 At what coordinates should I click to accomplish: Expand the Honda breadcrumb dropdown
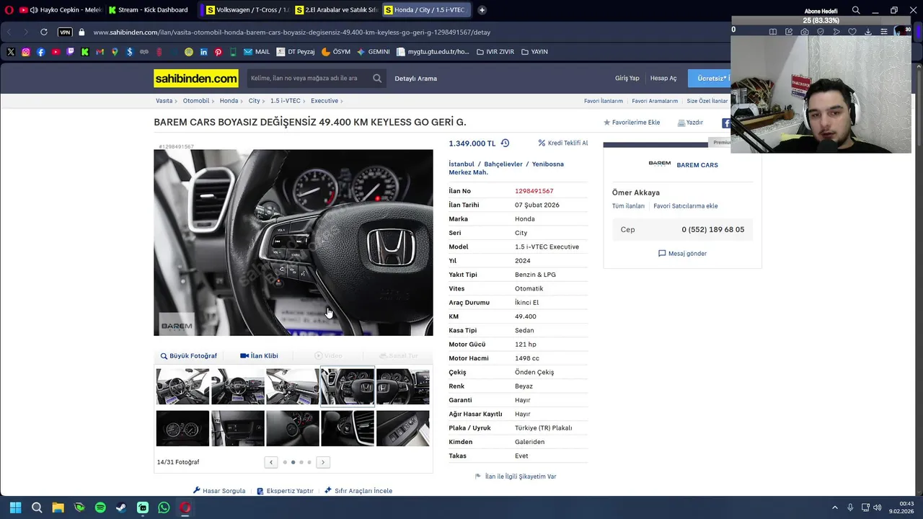[243, 101]
